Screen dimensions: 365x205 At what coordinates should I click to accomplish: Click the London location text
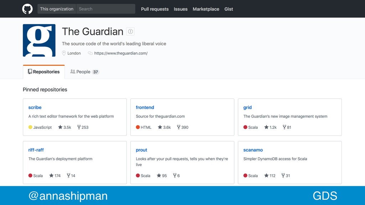[x=74, y=53]
